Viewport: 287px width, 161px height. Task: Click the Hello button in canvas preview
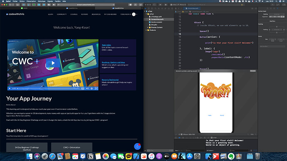210,115
